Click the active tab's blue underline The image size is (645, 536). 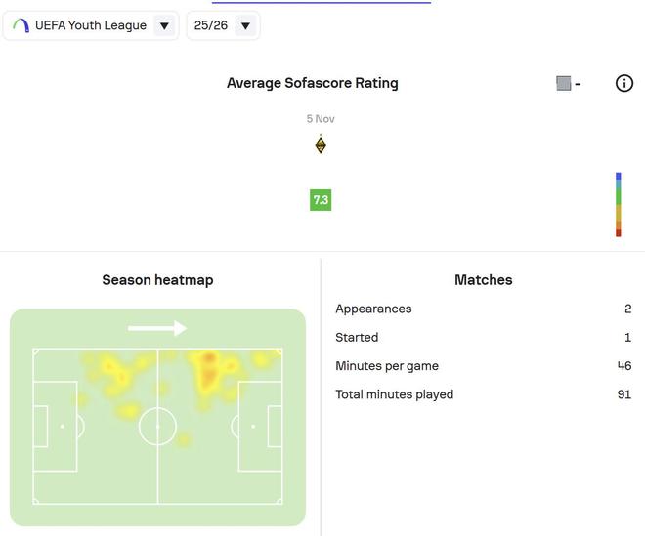click(x=321, y=3)
